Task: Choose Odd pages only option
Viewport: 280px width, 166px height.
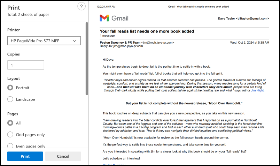Action: (x=10, y=135)
